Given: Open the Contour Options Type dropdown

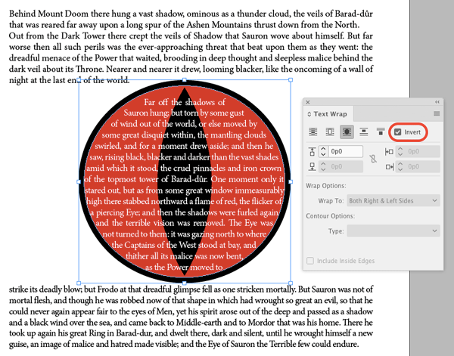Looking at the screenshot, I should pos(393,231).
